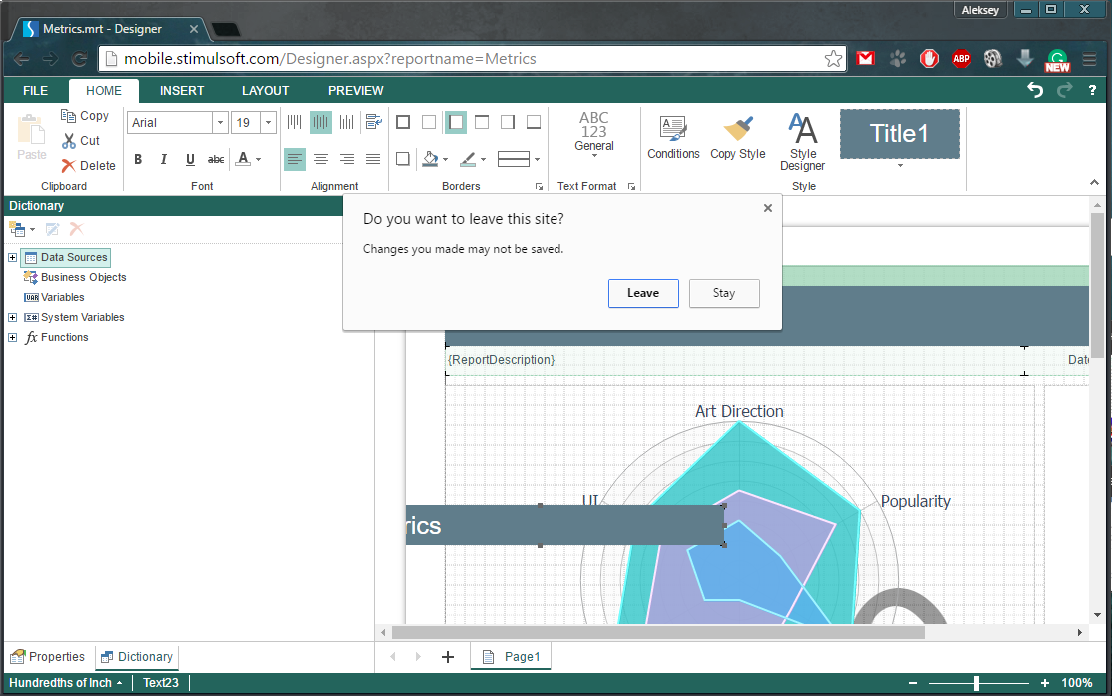Apply right border icon
This screenshot has width=1112, height=696.
pyautogui.click(x=508, y=123)
